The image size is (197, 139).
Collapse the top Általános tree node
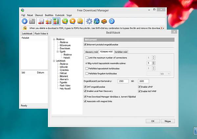(x=54, y=39)
